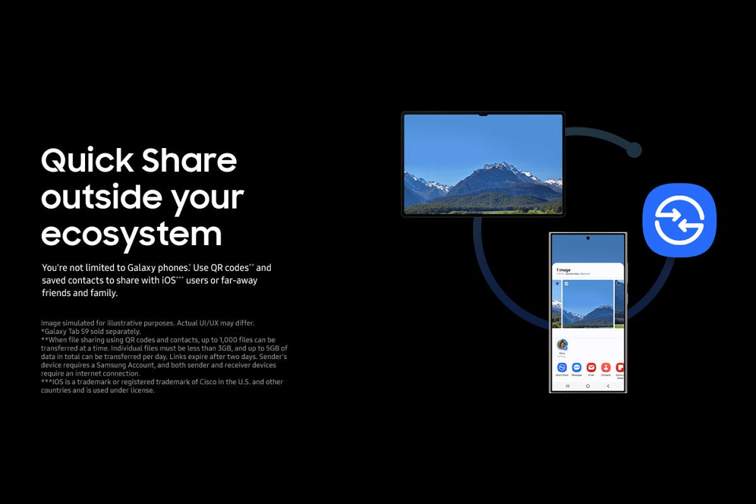
Task: Tap the Quick Share app icon in share sheet
Action: coord(561,367)
